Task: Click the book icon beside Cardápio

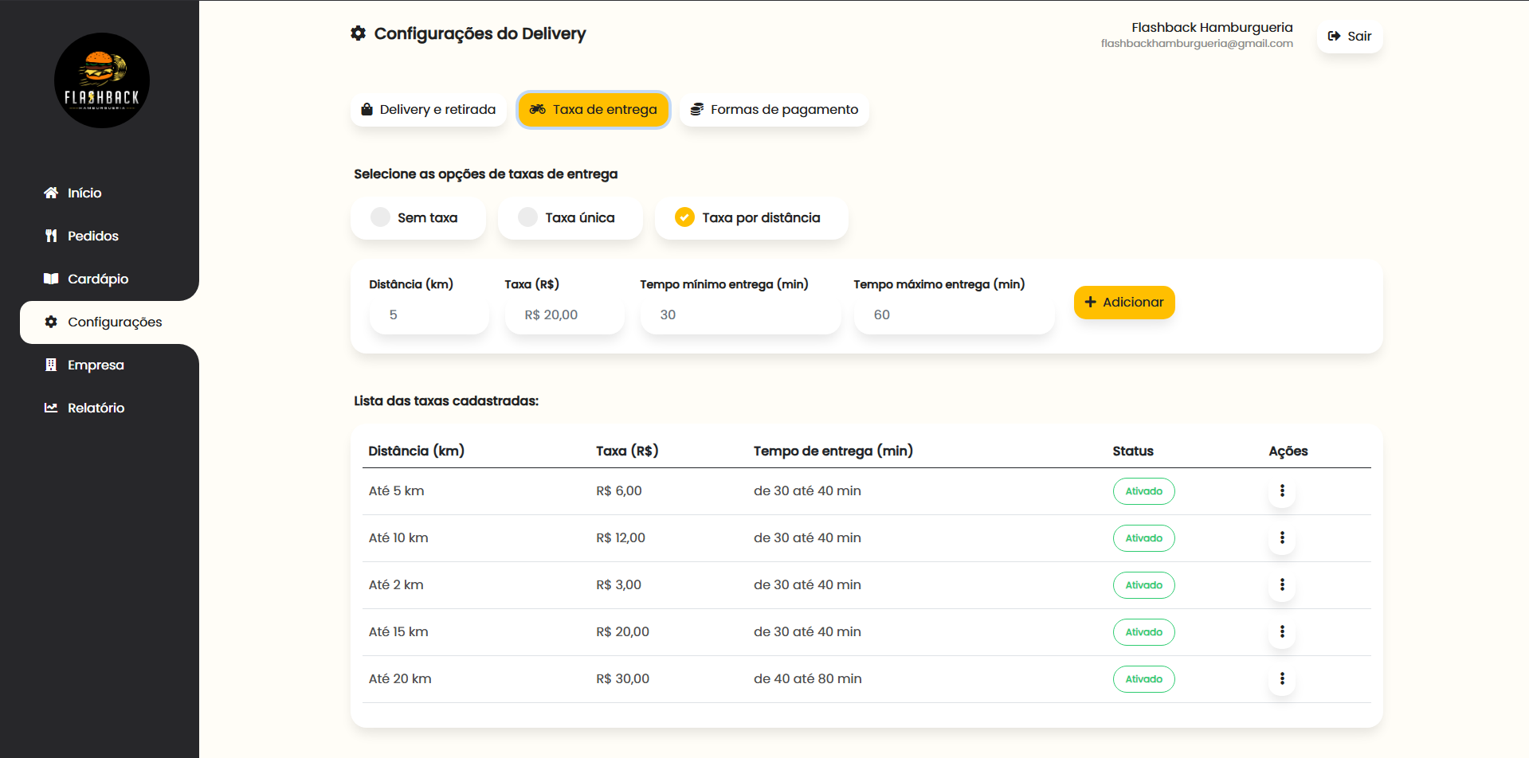Action: pyautogui.click(x=51, y=279)
